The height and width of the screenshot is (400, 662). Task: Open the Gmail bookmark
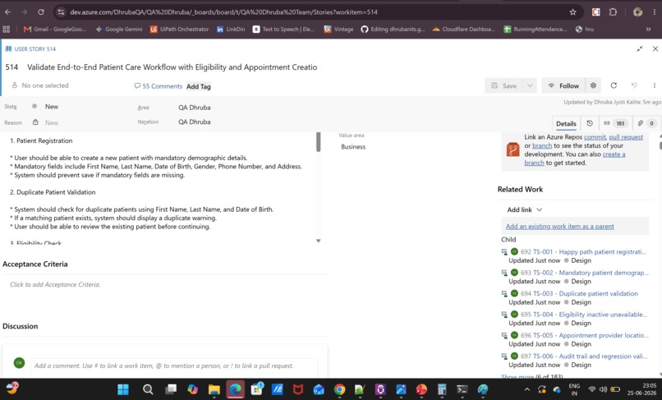[x=55, y=29]
